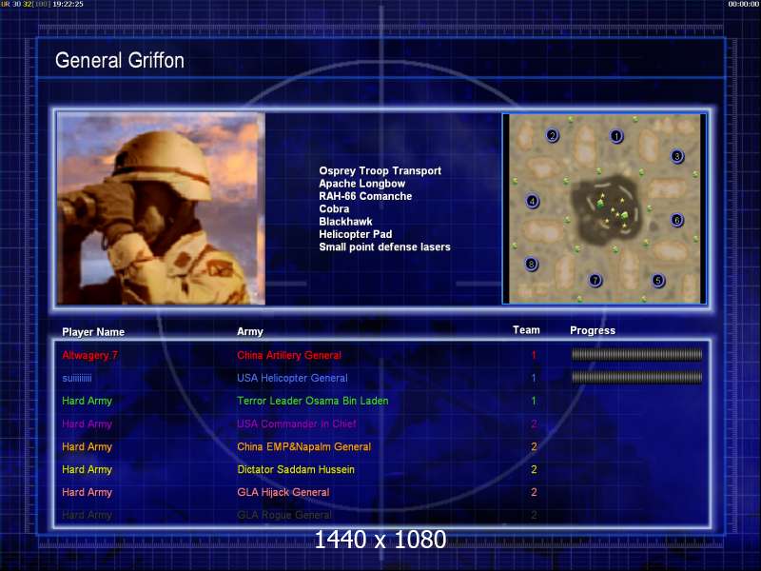Click the progress bar for Altwagery 7

point(636,355)
